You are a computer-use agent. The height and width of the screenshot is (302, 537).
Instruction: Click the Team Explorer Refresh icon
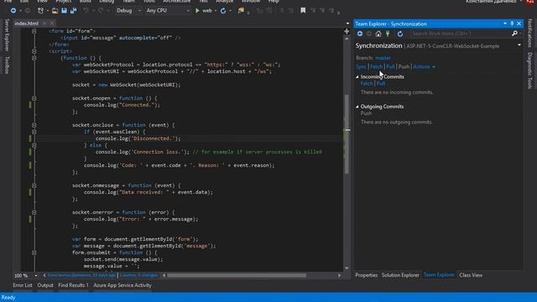400,34
